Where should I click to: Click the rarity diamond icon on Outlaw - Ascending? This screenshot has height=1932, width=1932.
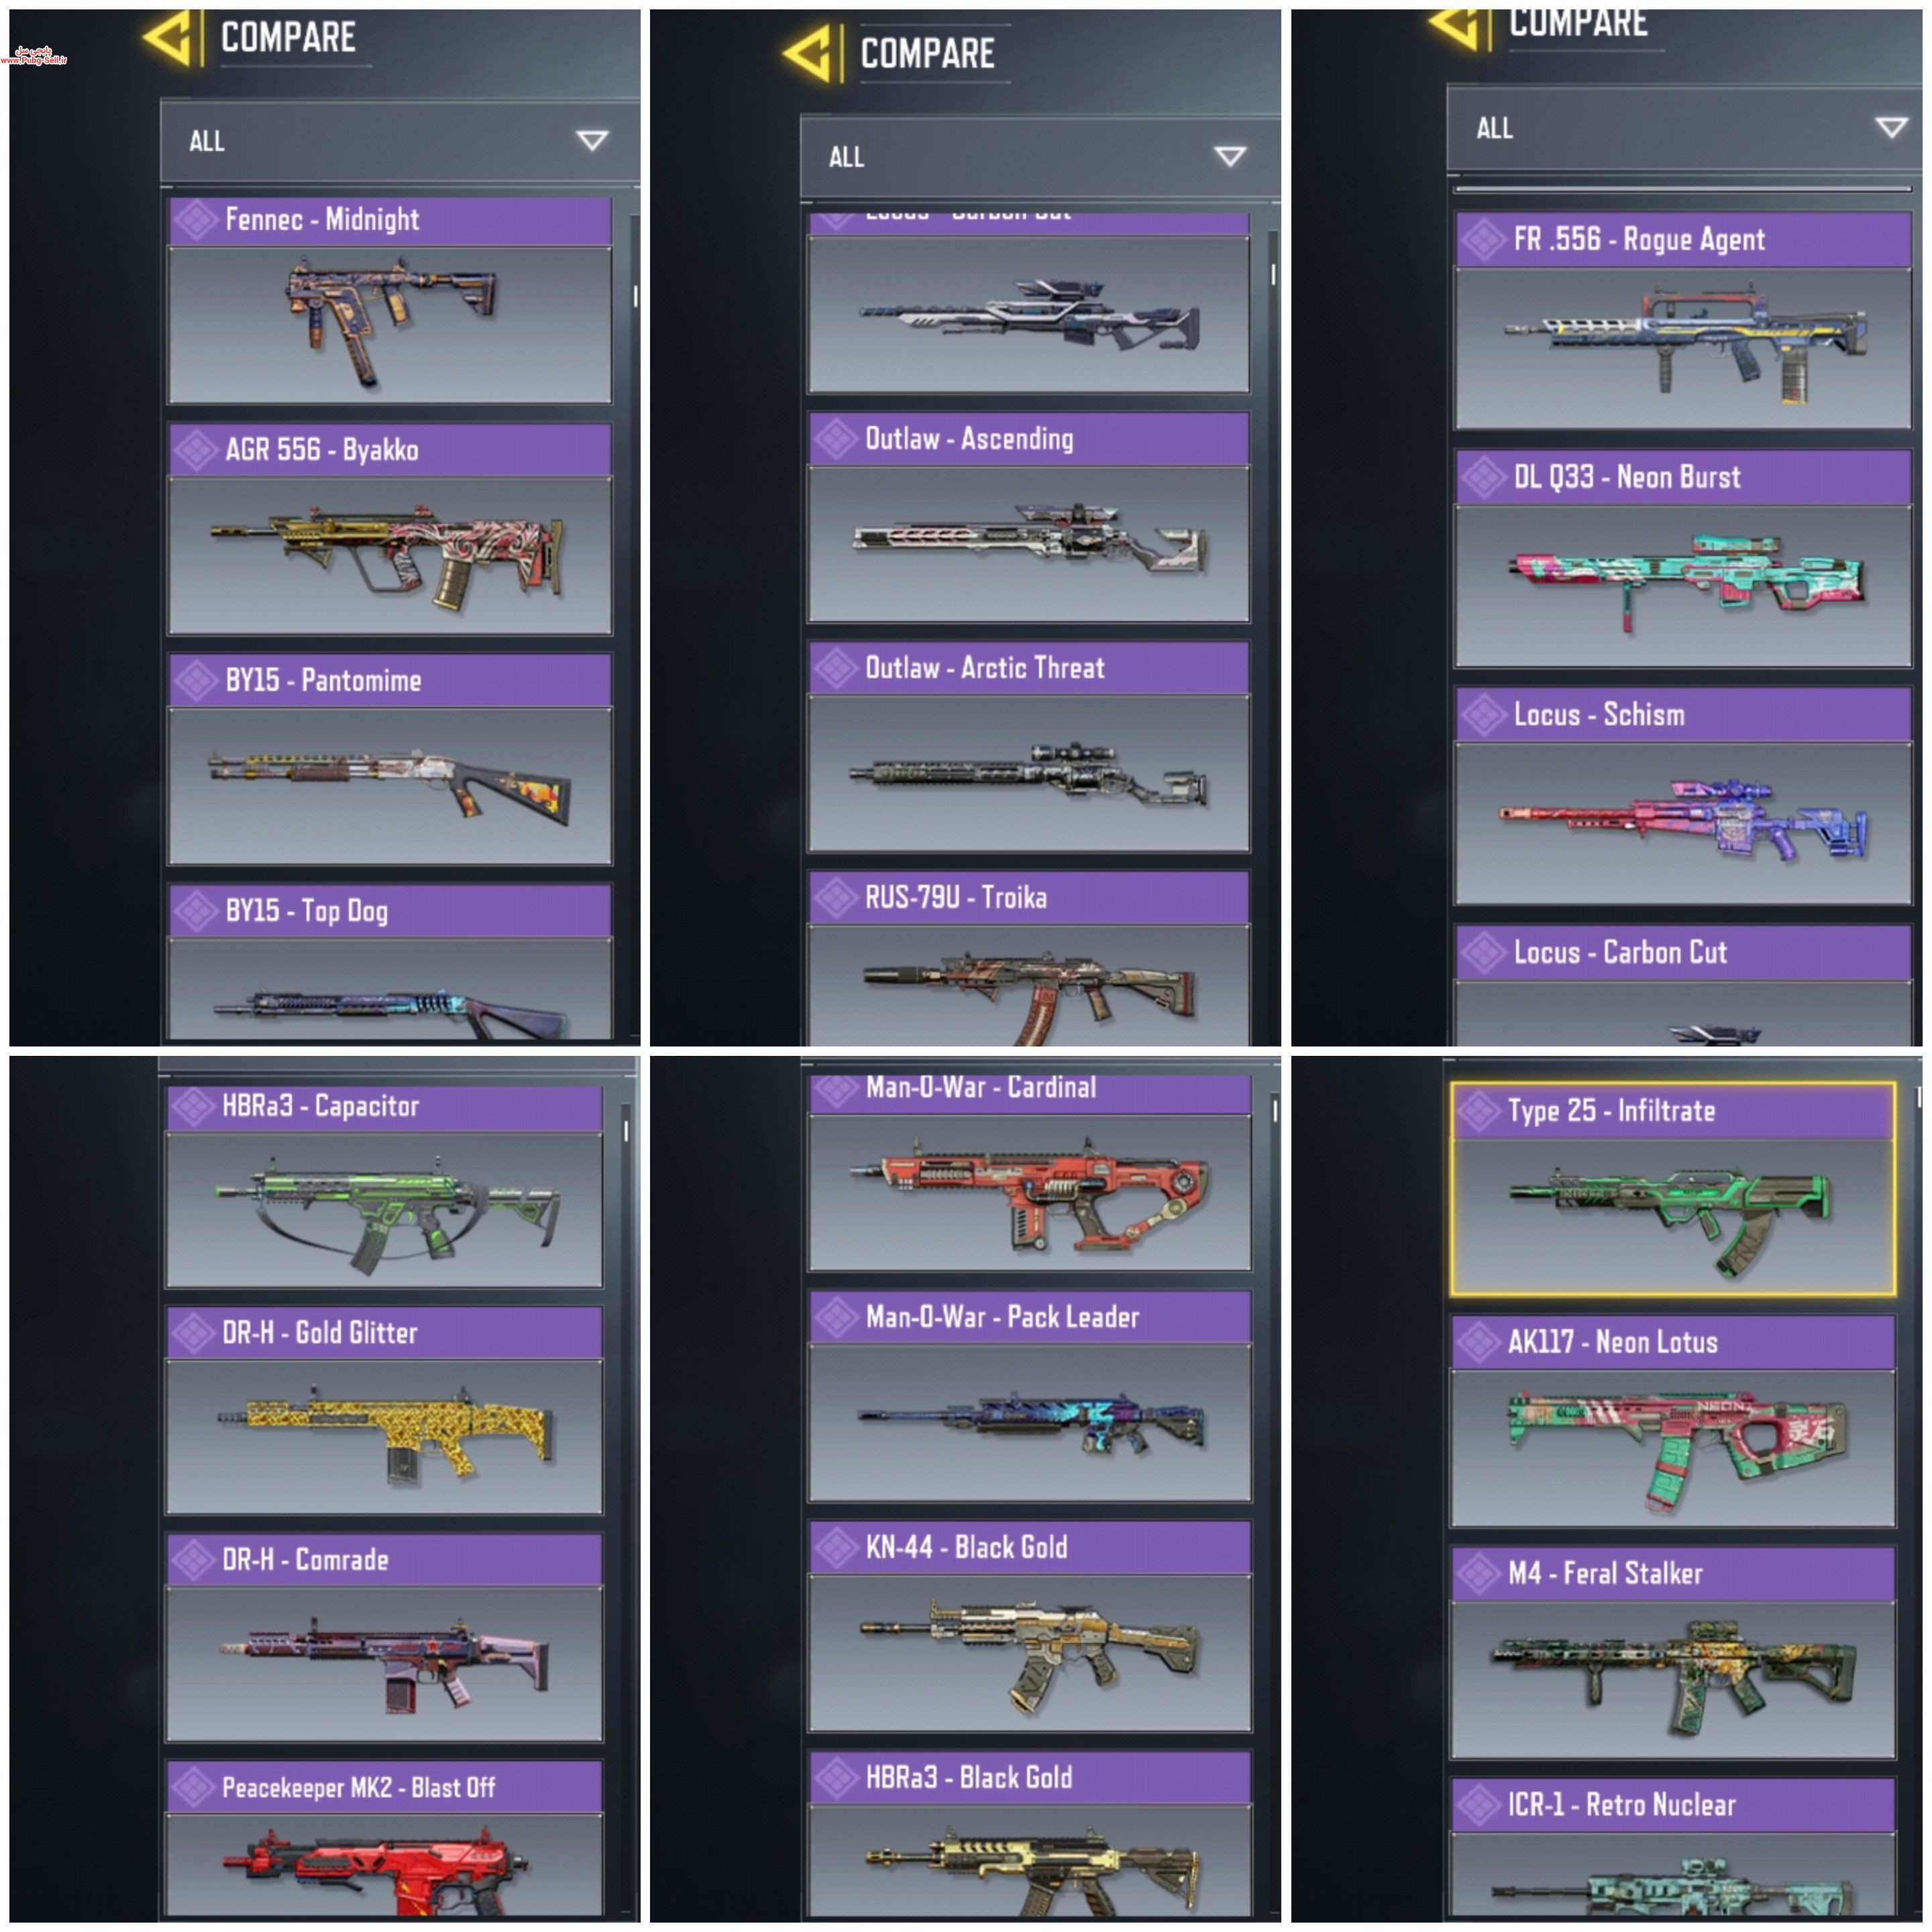[x=836, y=439]
